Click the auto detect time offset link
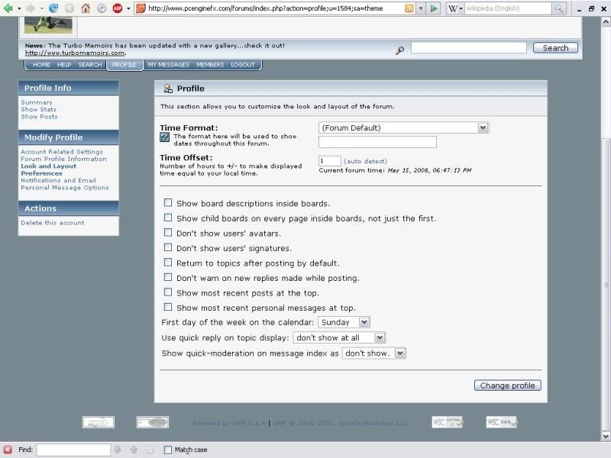Viewport: 611px width, 458px height. point(365,161)
